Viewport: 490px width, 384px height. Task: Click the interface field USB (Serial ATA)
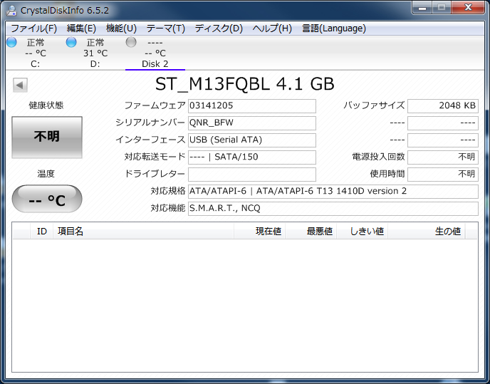pyautogui.click(x=252, y=140)
